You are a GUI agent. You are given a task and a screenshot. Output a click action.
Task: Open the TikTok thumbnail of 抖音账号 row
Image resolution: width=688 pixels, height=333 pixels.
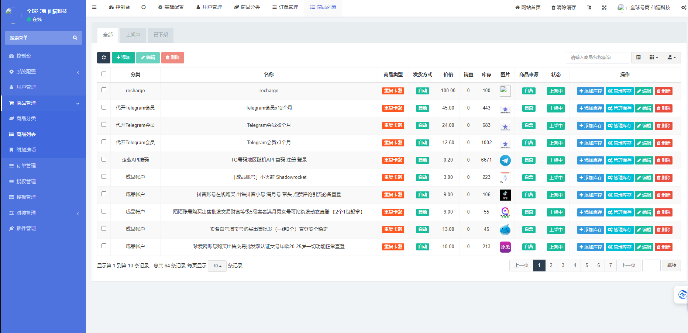pyautogui.click(x=505, y=195)
